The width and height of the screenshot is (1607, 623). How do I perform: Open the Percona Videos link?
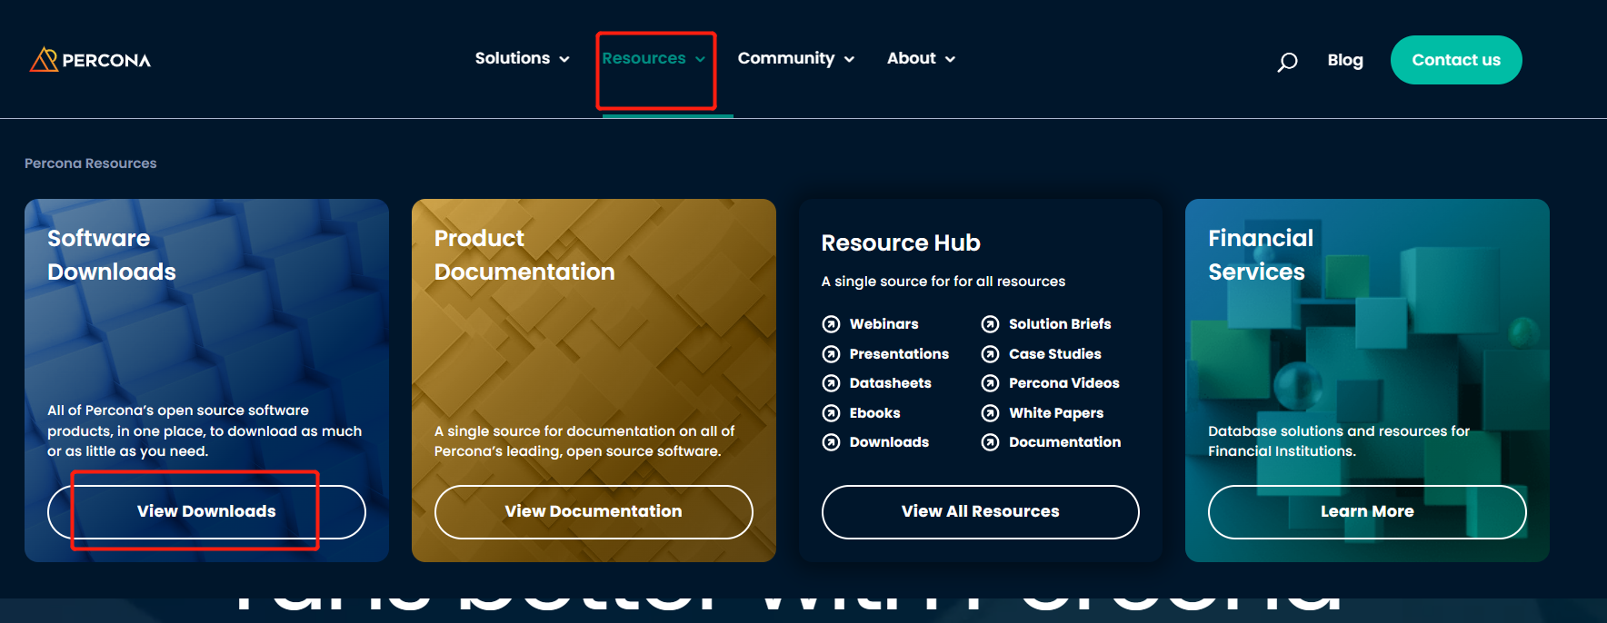point(1063,383)
